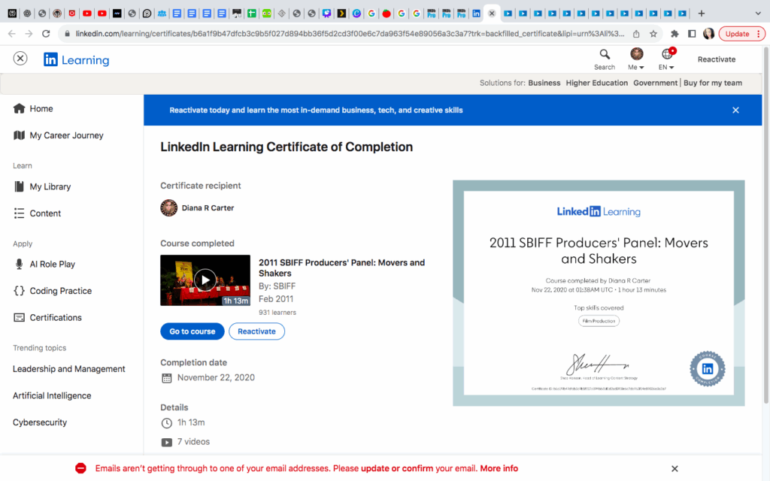
Task: Click the certificate icon beside Certifications
Action: [x=19, y=318]
